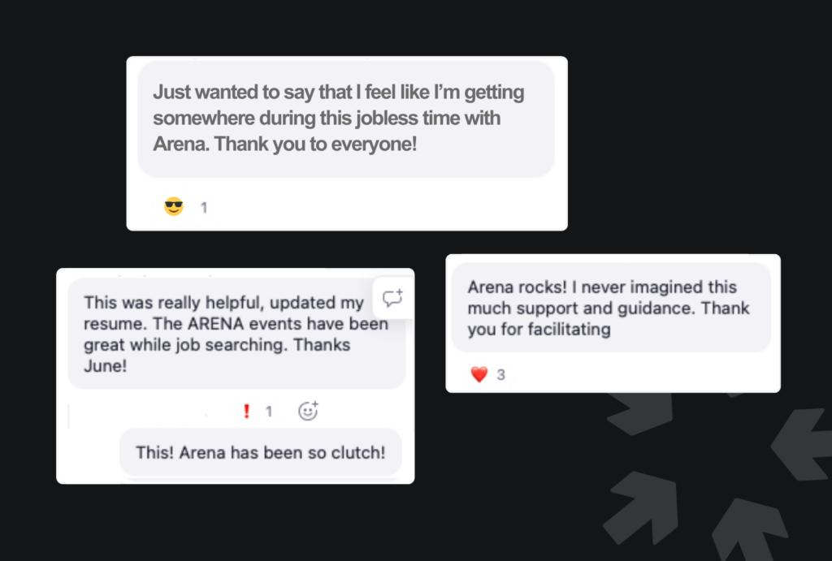Click the 'This was really helpful' message bubble

[x=236, y=334]
